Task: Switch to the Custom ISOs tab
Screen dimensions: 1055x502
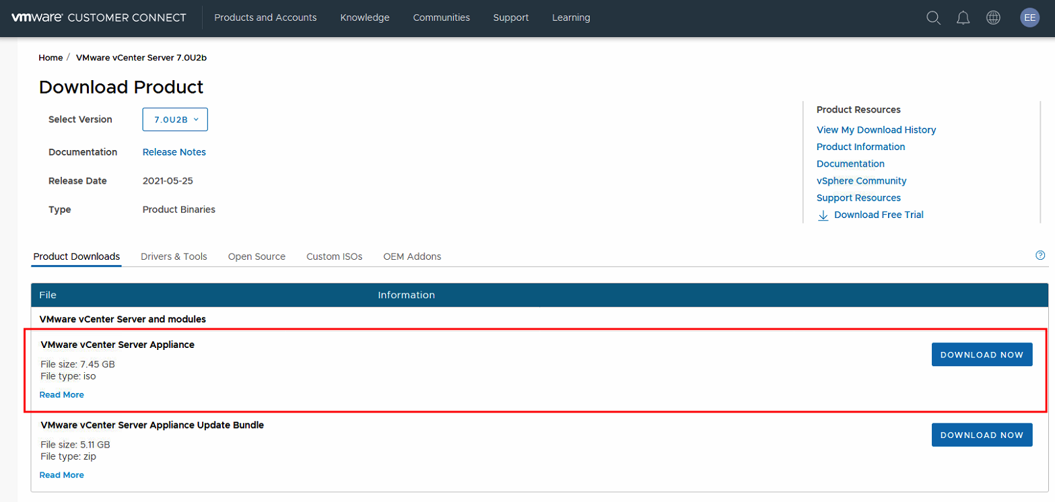Action: (334, 256)
